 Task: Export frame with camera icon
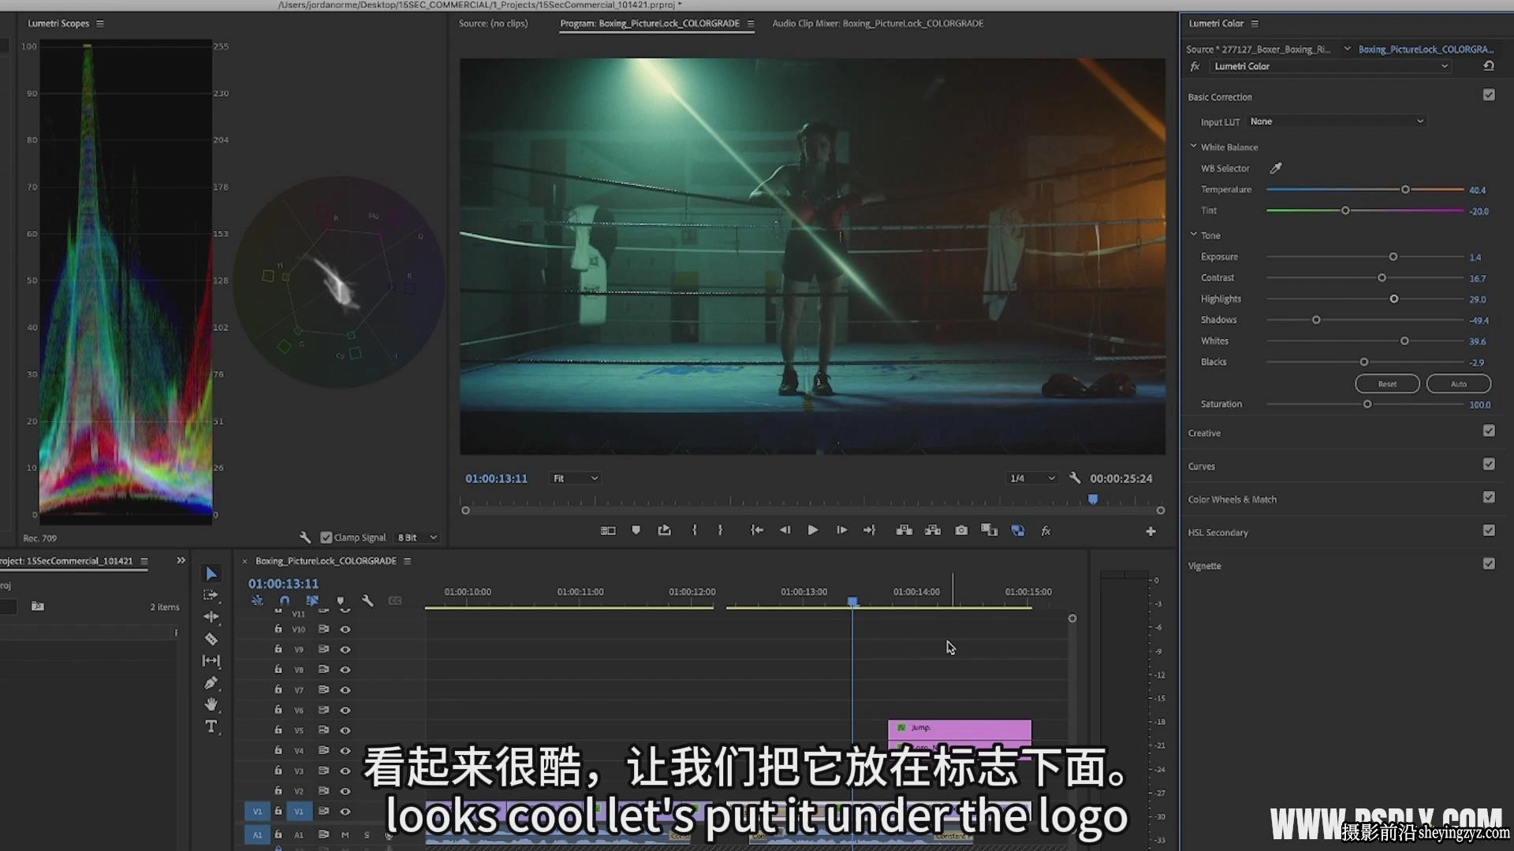[x=961, y=530]
